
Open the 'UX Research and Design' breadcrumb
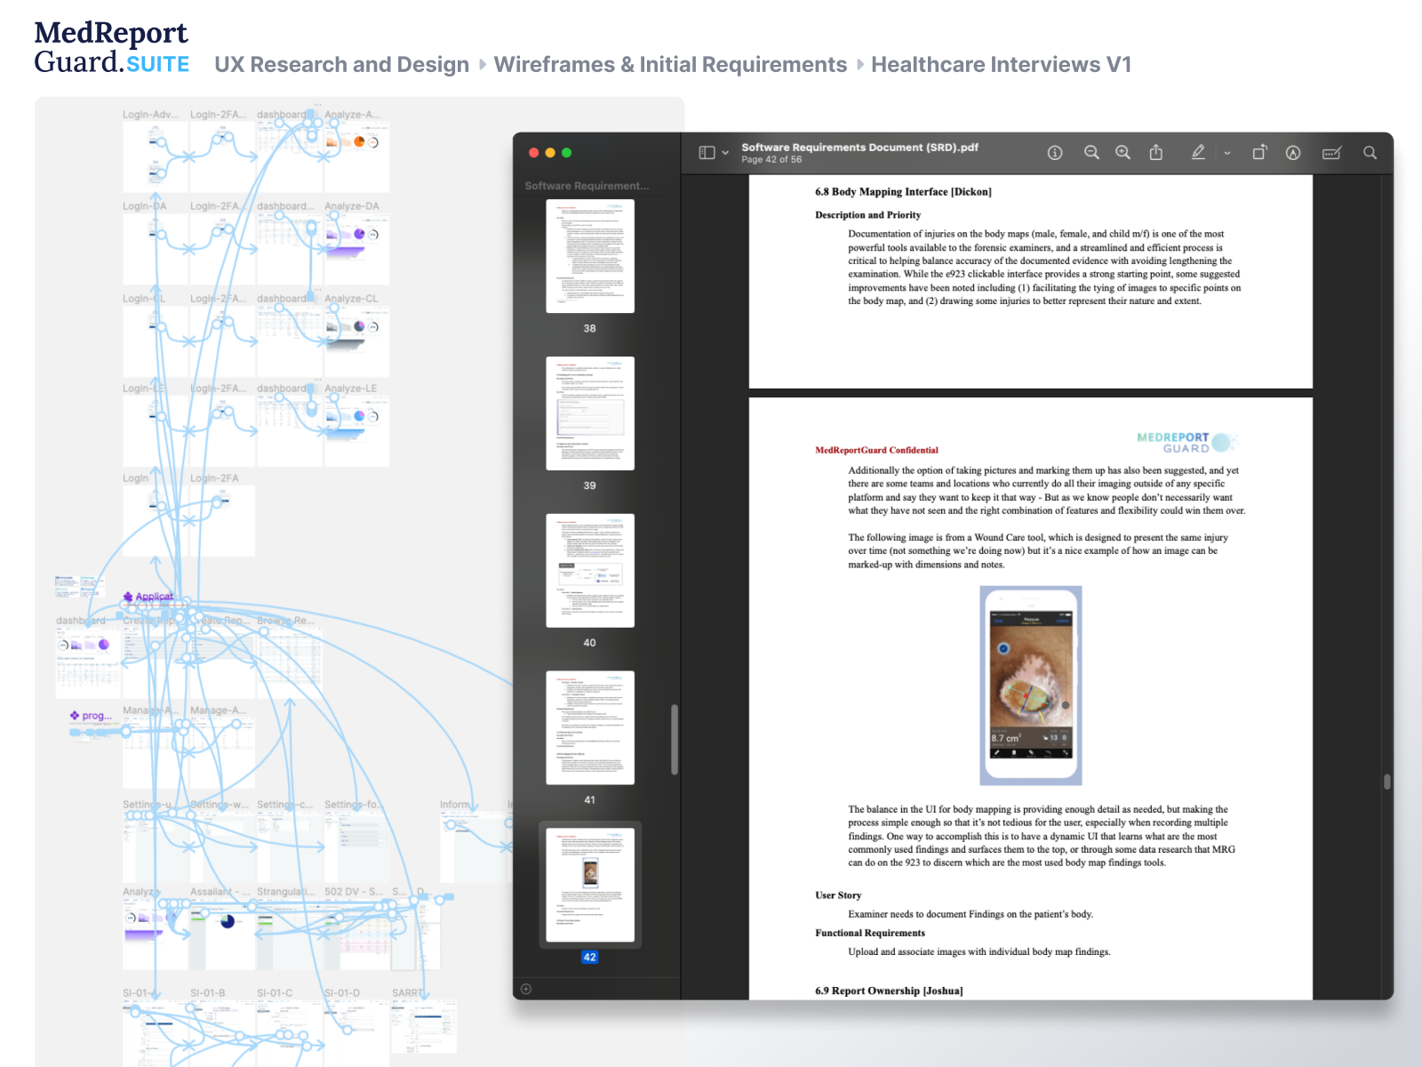pyautogui.click(x=342, y=65)
